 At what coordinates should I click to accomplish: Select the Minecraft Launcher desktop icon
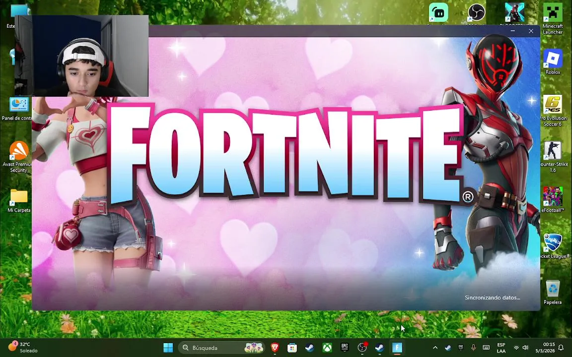click(553, 18)
